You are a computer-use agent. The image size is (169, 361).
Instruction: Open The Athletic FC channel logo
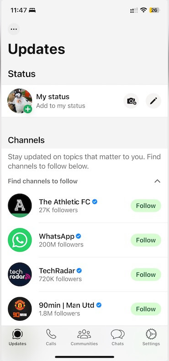coord(20,206)
